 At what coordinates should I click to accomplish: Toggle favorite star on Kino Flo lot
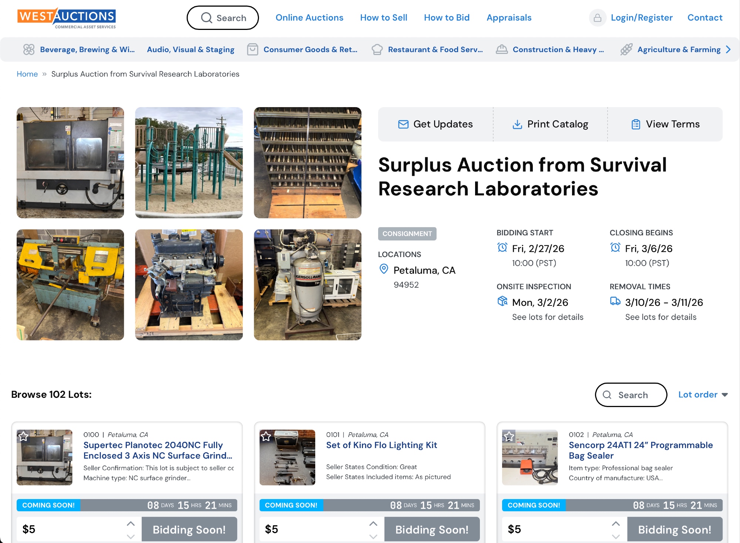point(266,436)
